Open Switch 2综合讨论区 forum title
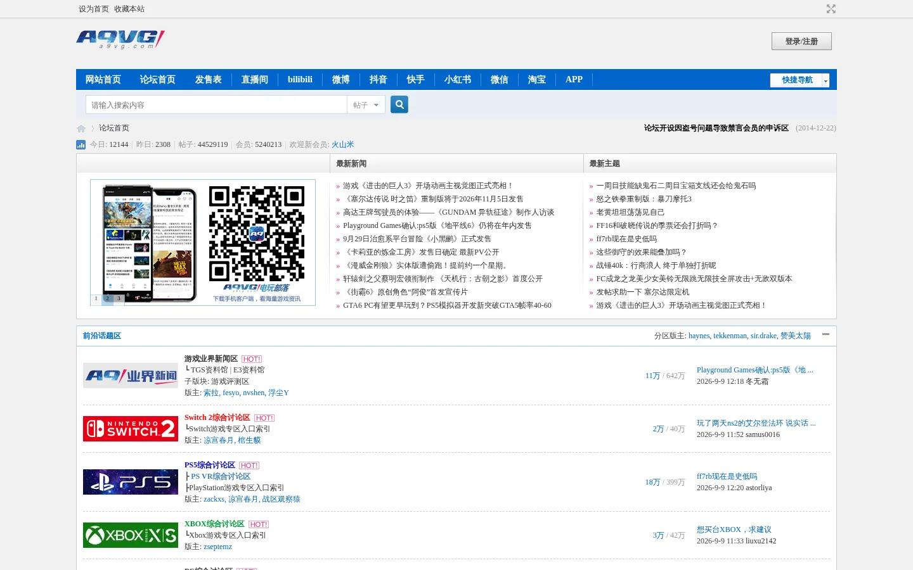913x570 pixels. tap(217, 418)
